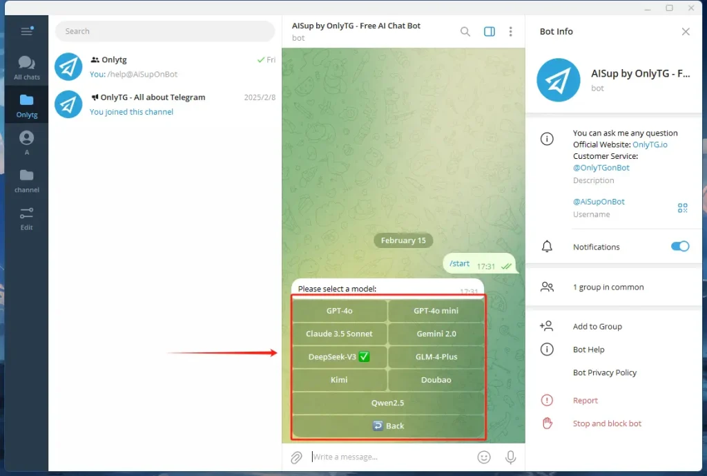Open the main hamburger menu
Viewport: 707px width, 476px height.
(26, 30)
